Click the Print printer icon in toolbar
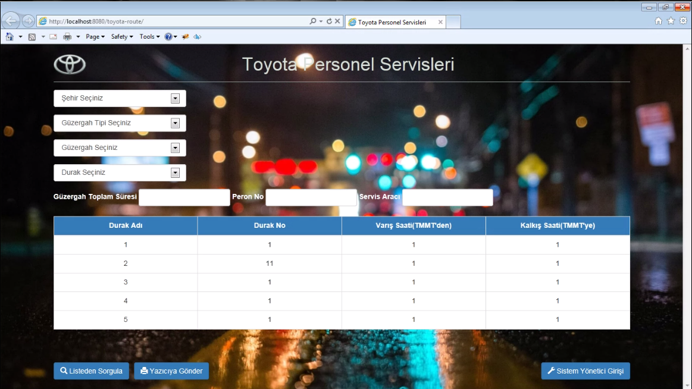 coord(67,37)
